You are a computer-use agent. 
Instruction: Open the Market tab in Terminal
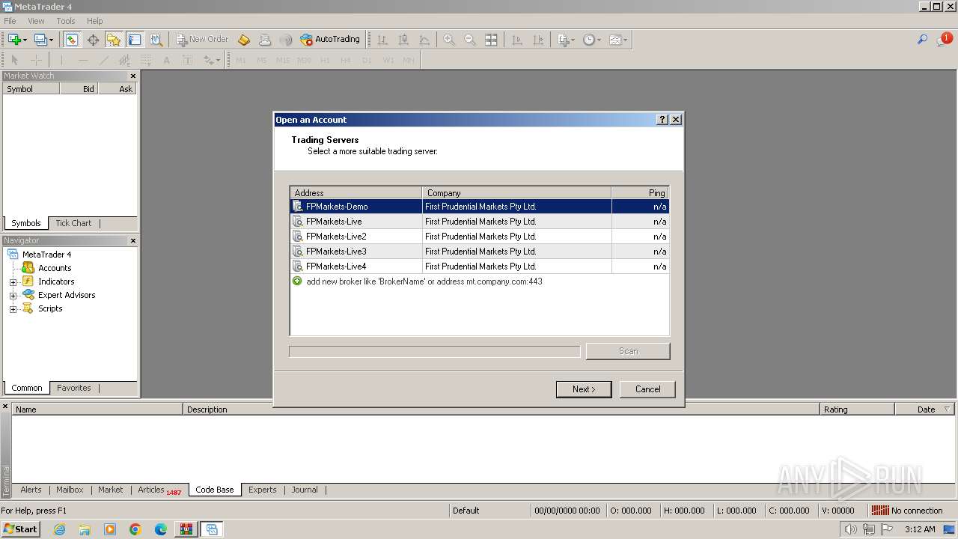coord(110,490)
